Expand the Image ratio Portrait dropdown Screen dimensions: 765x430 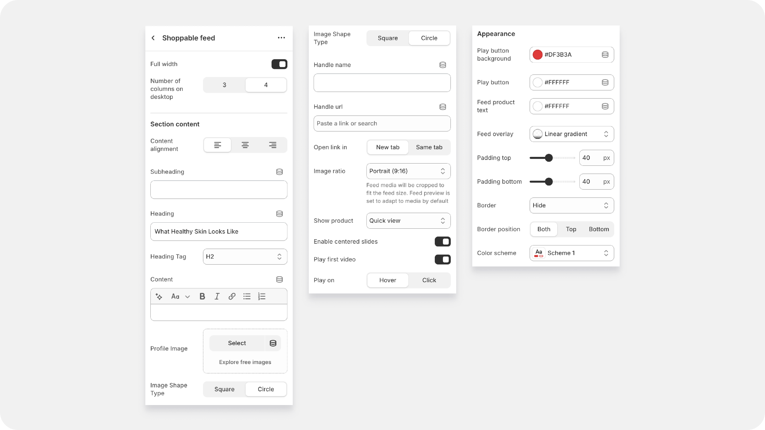[408, 171]
